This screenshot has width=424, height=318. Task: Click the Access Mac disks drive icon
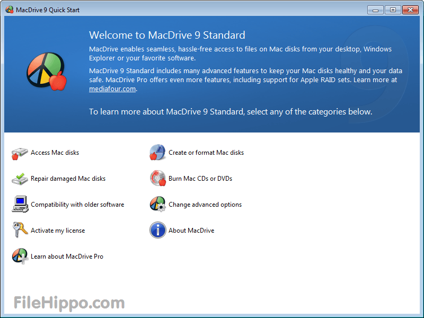coord(20,153)
